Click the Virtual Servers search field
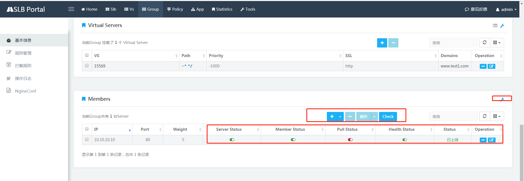This screenshot has width=524, height=181. click(x=453, y=43)
